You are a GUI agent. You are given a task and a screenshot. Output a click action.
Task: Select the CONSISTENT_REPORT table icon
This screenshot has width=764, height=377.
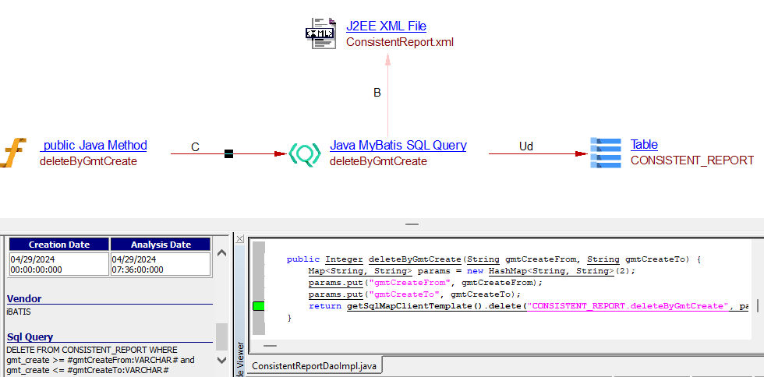[x=606, y=153]
